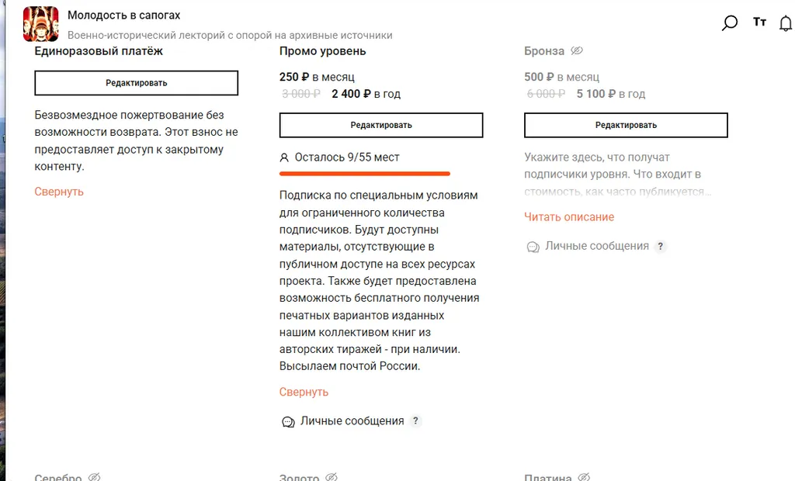Toggle visibility eye icon next to Бронза

pyautogui.click(x=577, y=50)
